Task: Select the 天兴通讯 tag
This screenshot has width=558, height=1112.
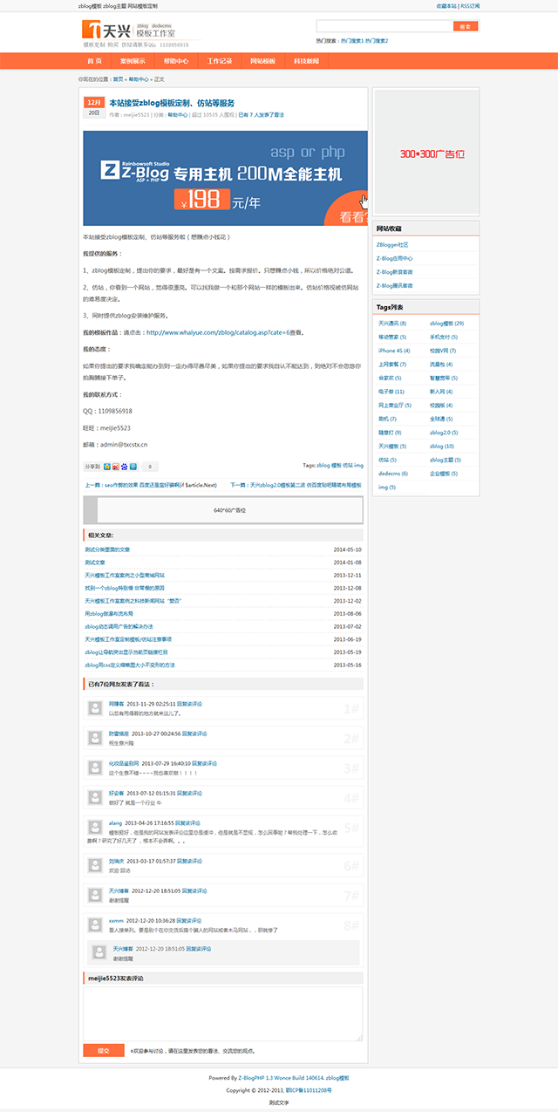Action: (391, 323)
